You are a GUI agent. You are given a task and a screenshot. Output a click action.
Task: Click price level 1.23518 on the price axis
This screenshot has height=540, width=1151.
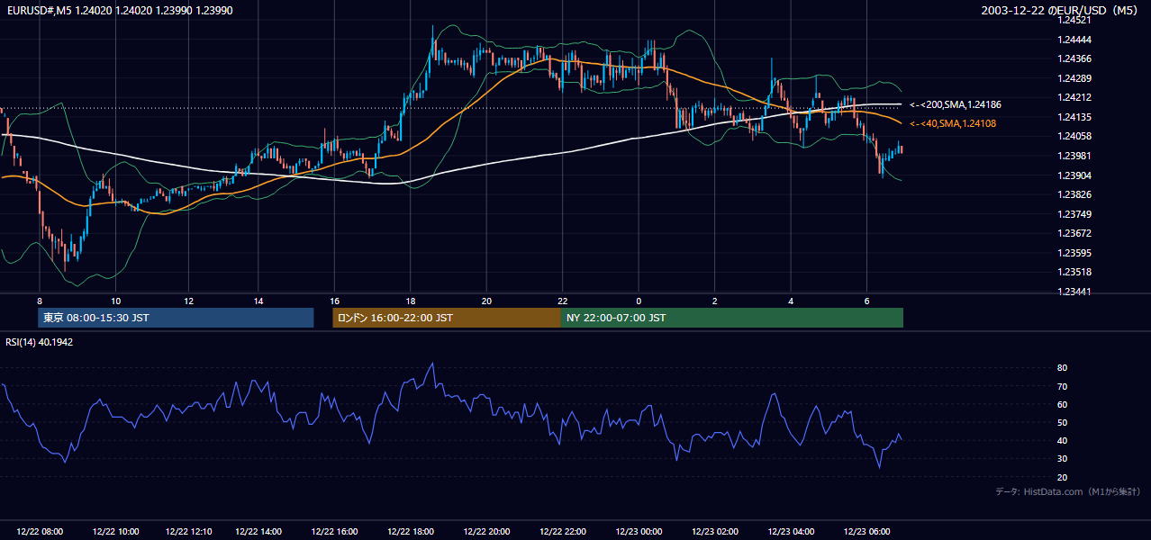(1074, 272)
